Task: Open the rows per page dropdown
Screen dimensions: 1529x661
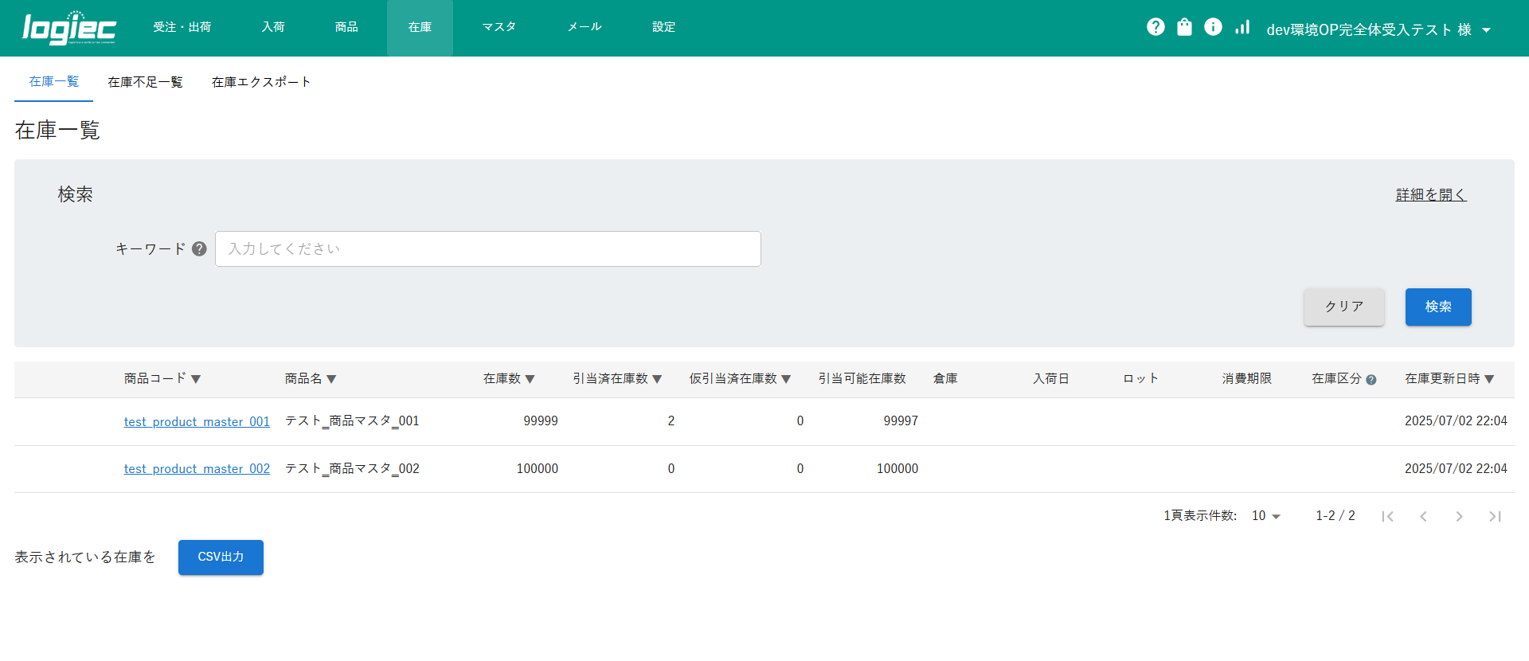Action: [x=1266, y=516]
